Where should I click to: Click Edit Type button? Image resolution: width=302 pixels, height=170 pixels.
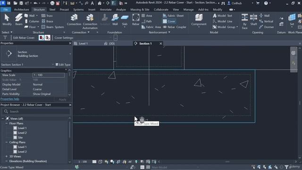pos(63,65)
